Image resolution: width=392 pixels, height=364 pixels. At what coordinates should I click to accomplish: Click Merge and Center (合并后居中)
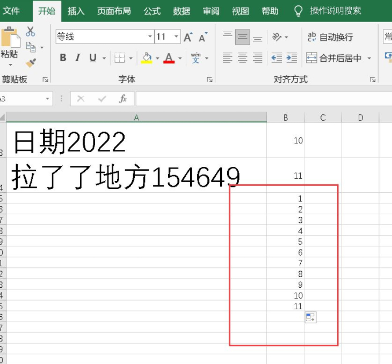[334, 58]
